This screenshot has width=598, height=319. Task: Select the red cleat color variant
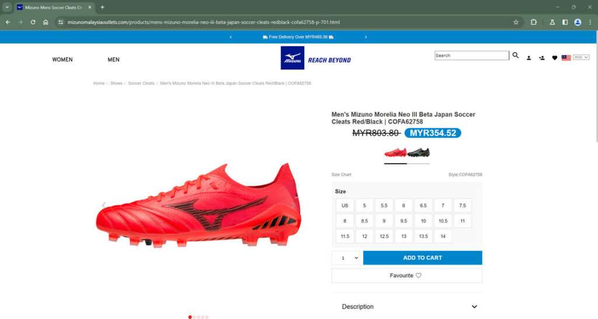pyautogui.click(x=395, y=152)
